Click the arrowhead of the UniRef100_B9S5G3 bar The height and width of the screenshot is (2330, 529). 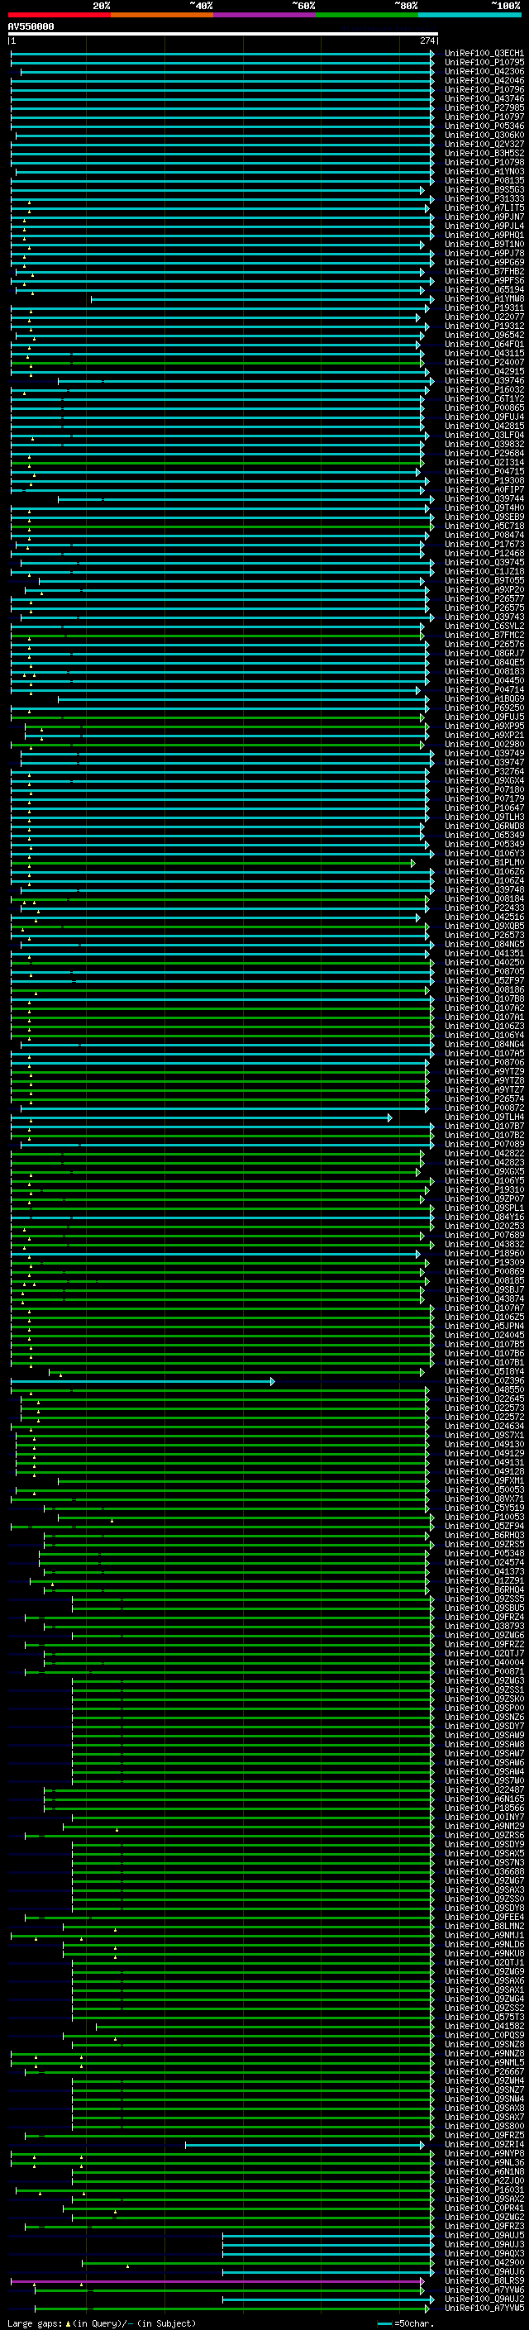[422, 190]
